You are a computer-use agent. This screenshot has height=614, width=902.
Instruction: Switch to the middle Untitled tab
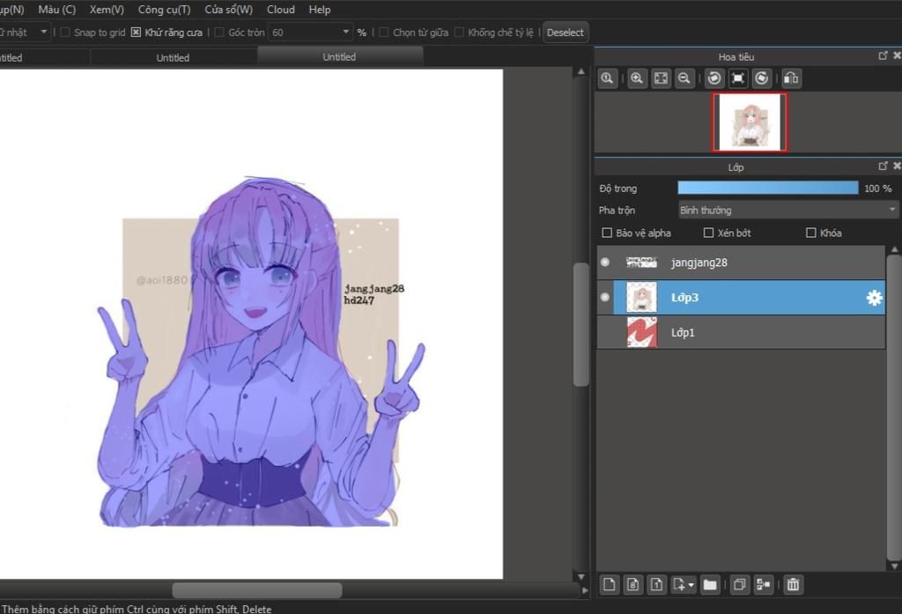174,57
